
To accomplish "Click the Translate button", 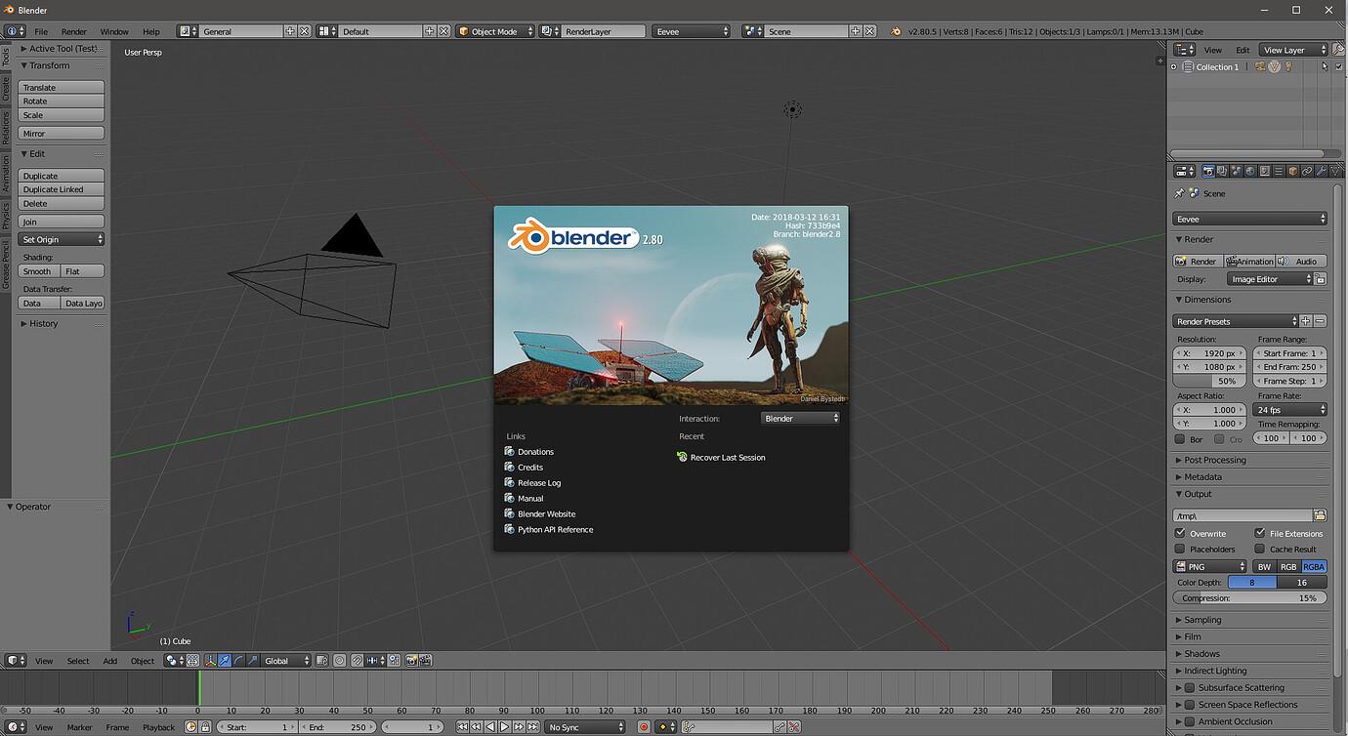I will pyautogui.click(x=62, y=87).
